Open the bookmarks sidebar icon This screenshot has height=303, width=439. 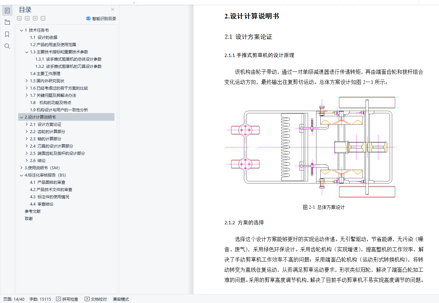(7, 34)
